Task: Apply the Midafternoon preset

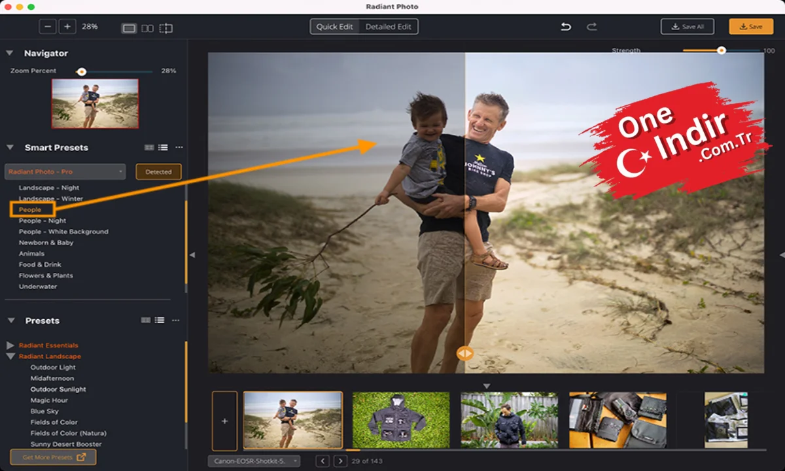Action: [x=52, y=378]
